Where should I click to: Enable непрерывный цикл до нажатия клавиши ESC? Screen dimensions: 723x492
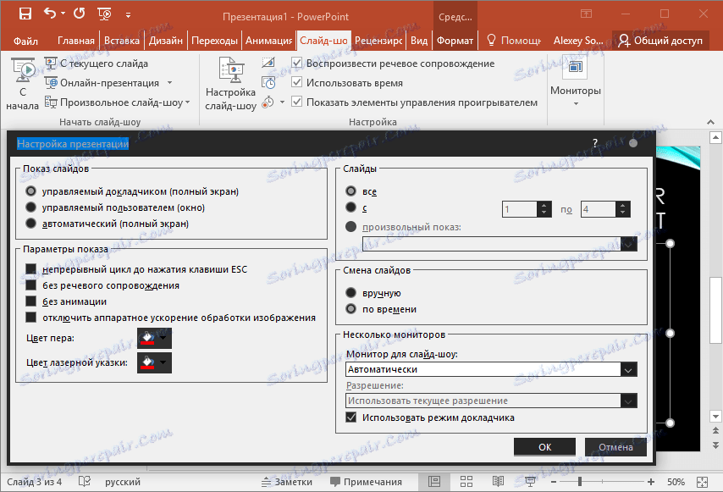point(30,268)
